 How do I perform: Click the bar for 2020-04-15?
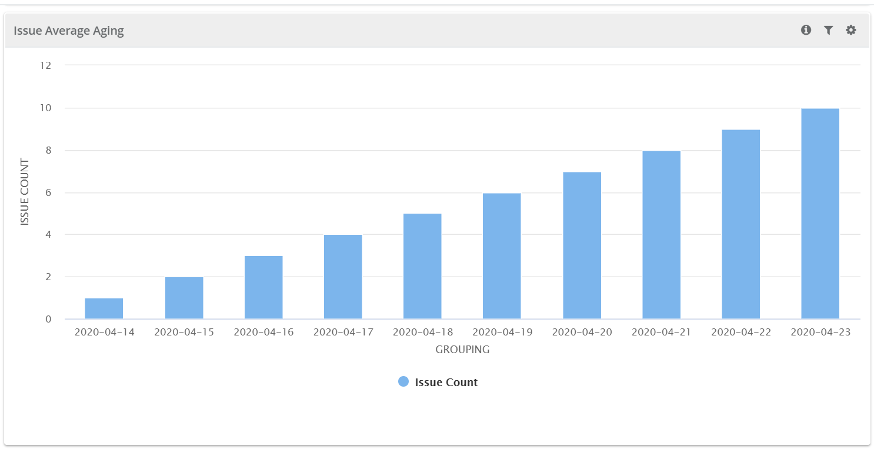[184, 298]
